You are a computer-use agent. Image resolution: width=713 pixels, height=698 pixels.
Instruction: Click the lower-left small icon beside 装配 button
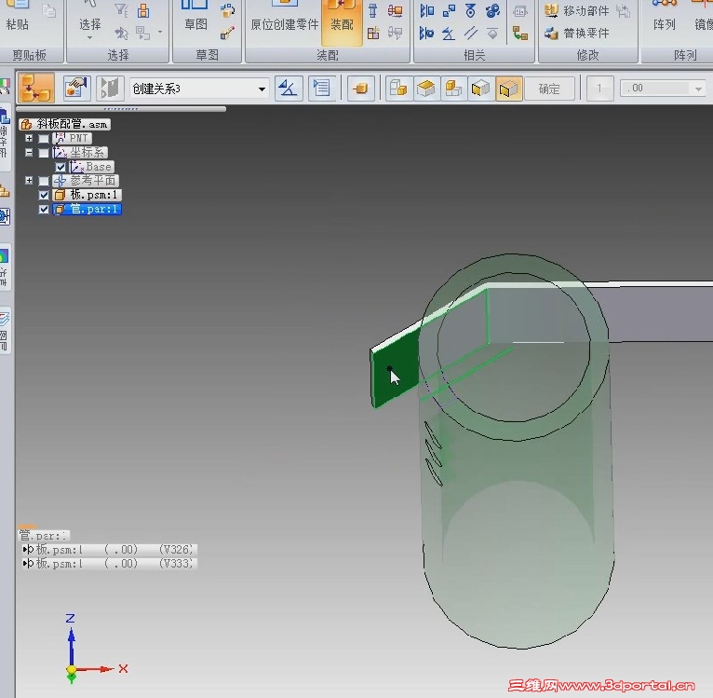[373, 33]
